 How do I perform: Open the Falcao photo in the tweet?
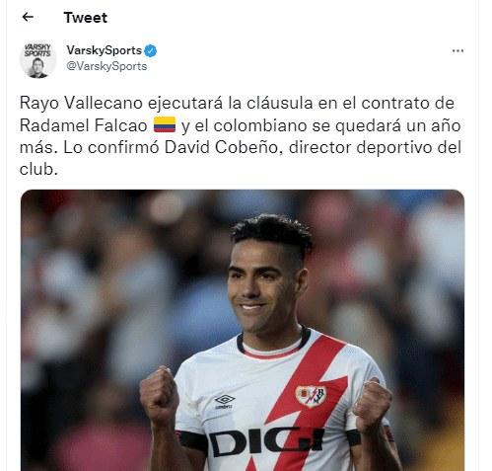click(243, 330)
